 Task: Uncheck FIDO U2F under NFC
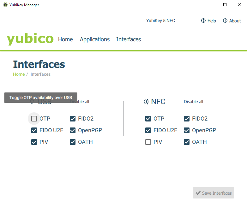tap(148, 130)
